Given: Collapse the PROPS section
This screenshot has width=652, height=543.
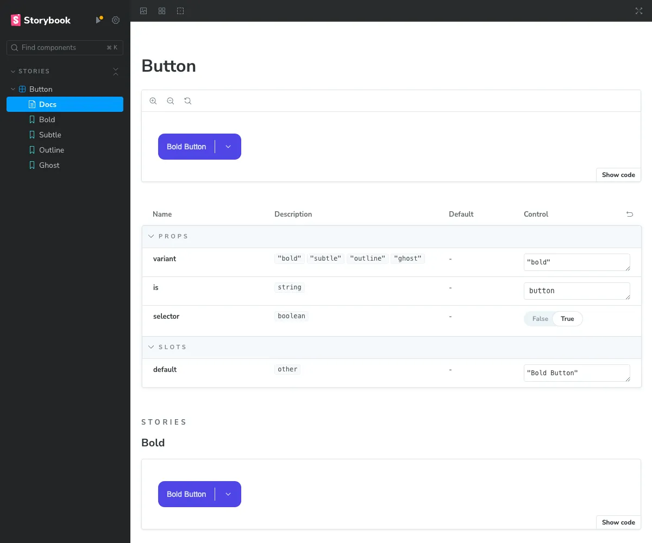Looking at the screenshot, I should coord(151,236).
